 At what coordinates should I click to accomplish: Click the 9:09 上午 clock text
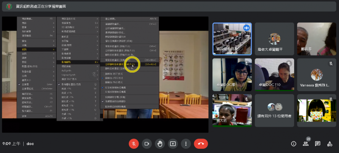point(11,144)
